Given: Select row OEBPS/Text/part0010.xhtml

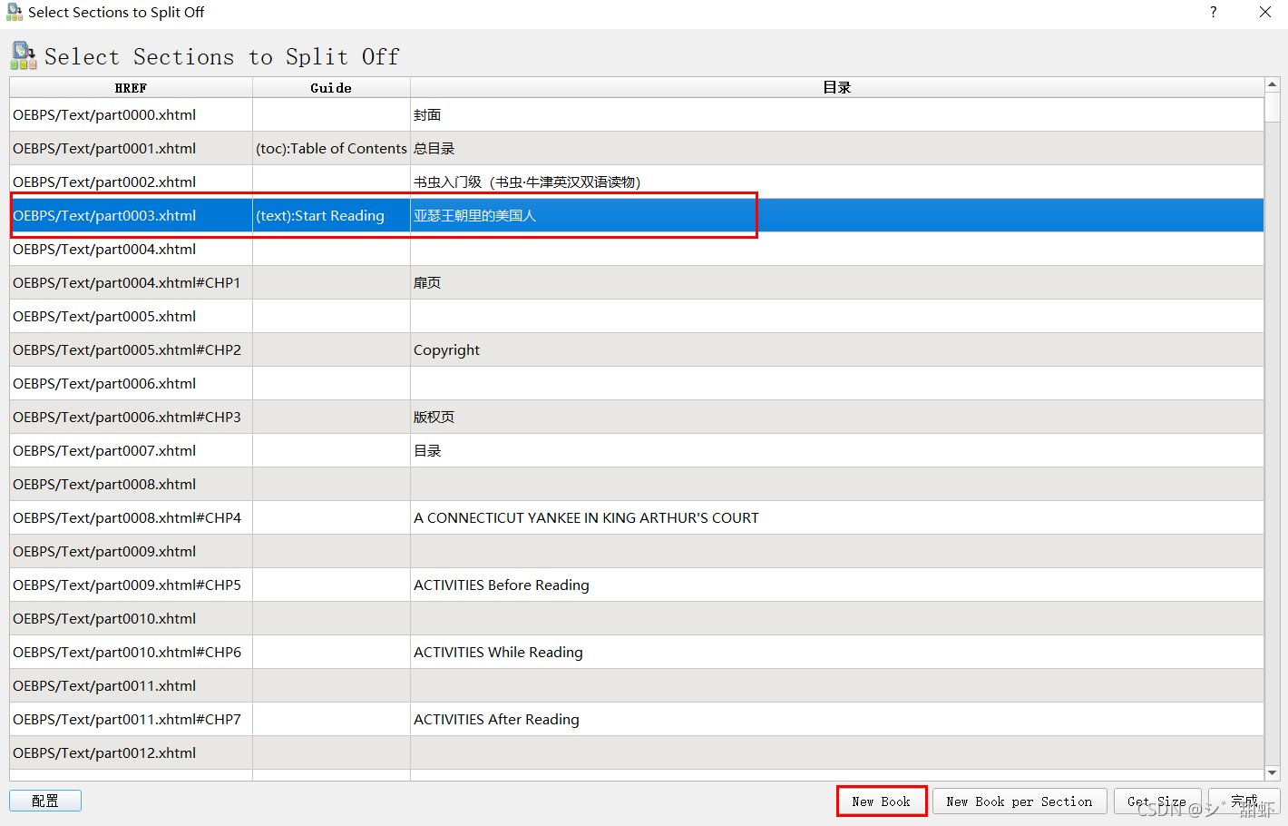Looking at the screenshot, I should pyautogui.click(x=636, y=618).
